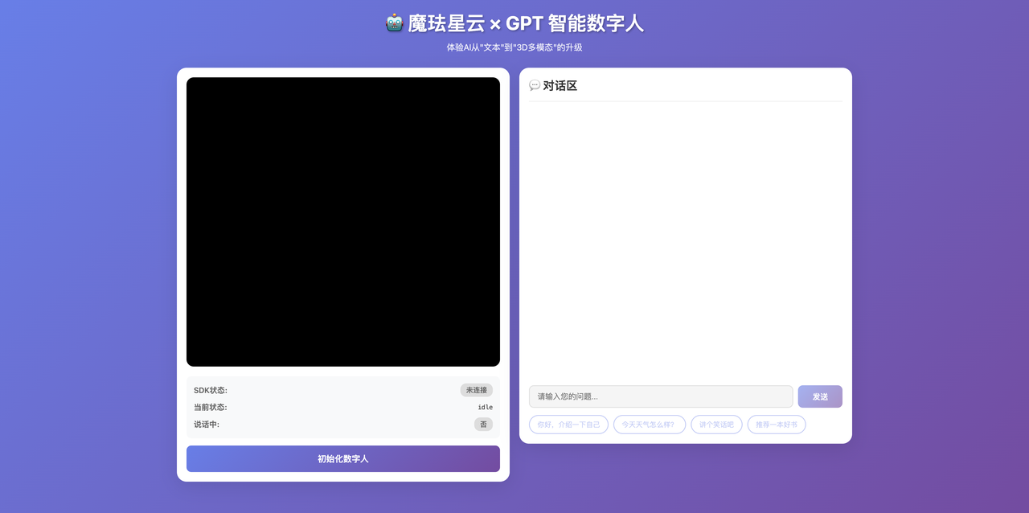This screenshot has width=1029, height=513.
Task: Toggle the 说话中 speaking state indicator
Action: (x=483, y=424)
